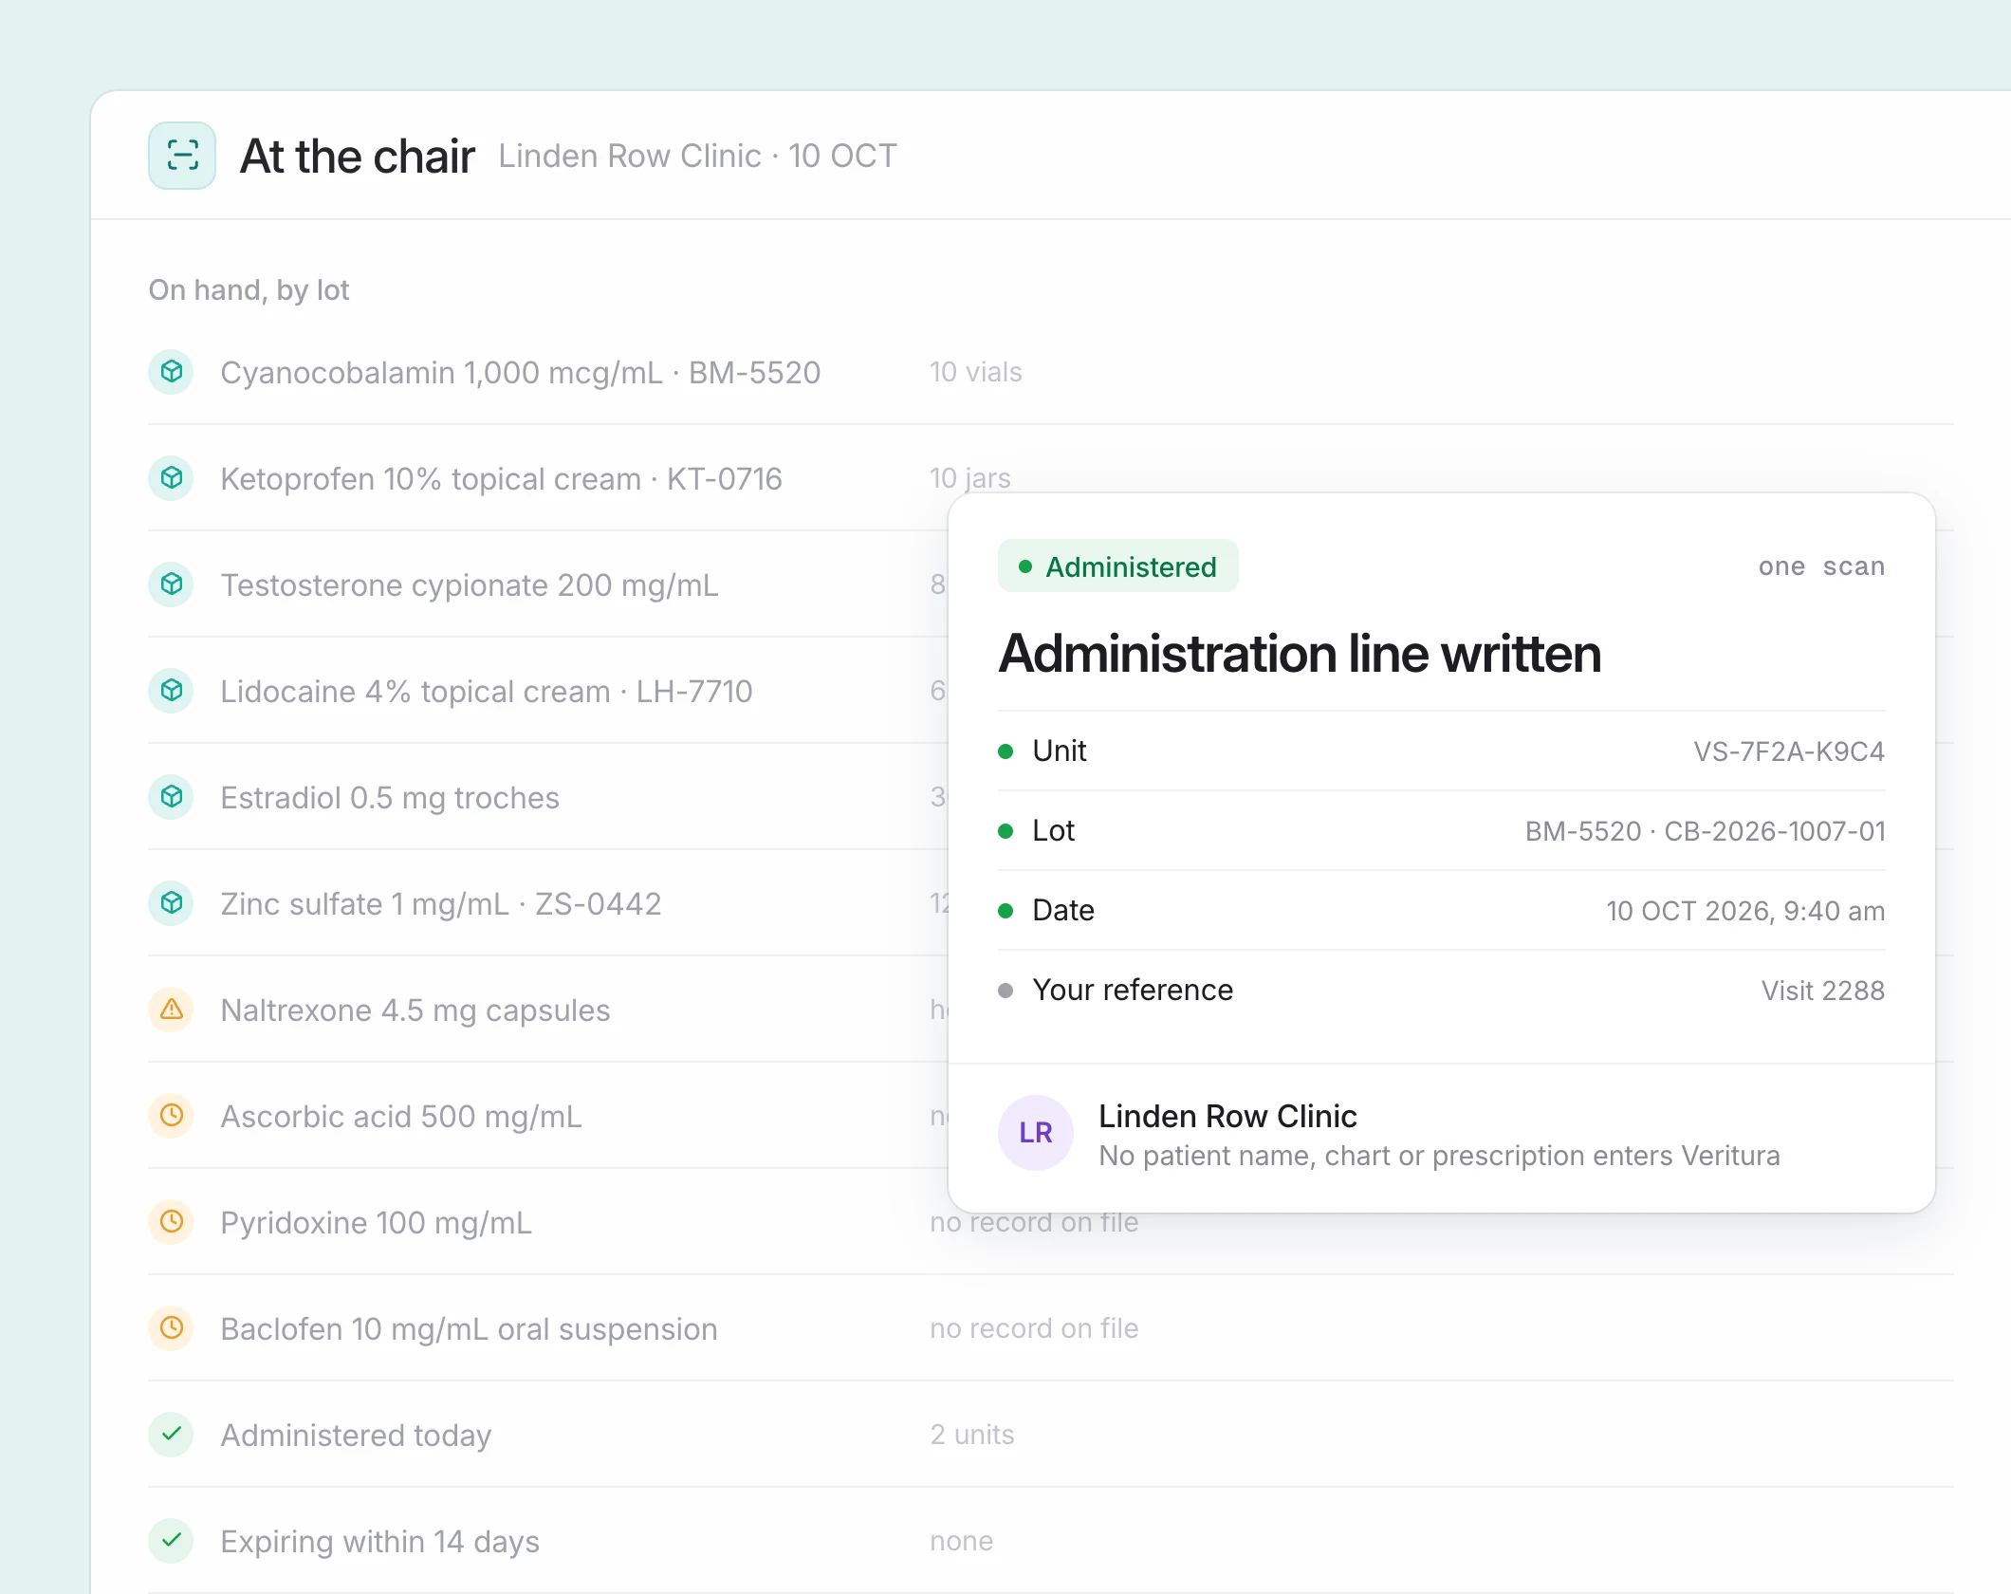The width and height of the screenshot is (2011, 1594).
Task: Click the warning icon for Naltrexone 4.5 mg capsules
Action: click(x=172, y=1010)
